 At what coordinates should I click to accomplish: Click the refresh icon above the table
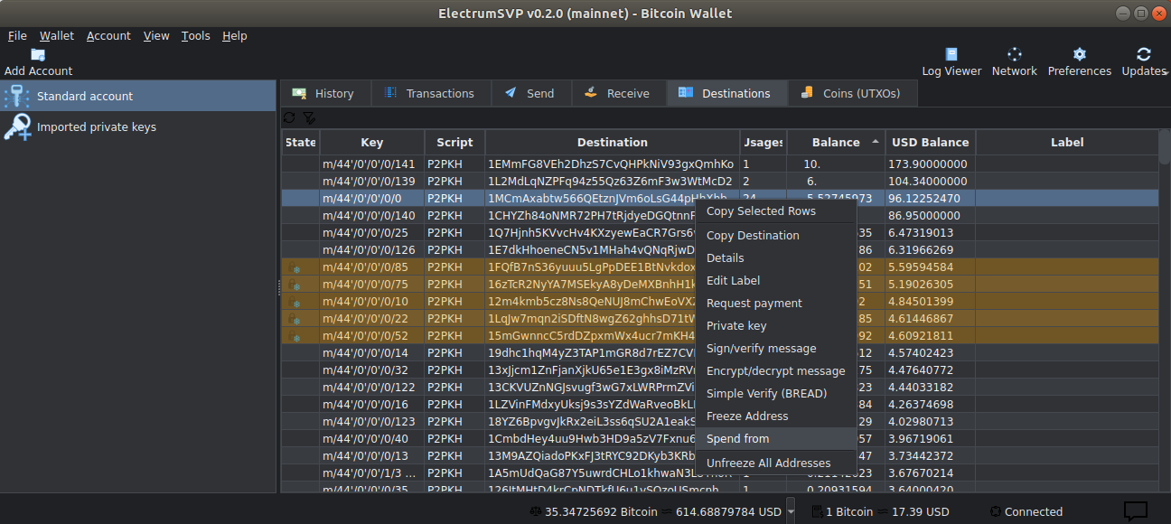(x=289, y=117)
